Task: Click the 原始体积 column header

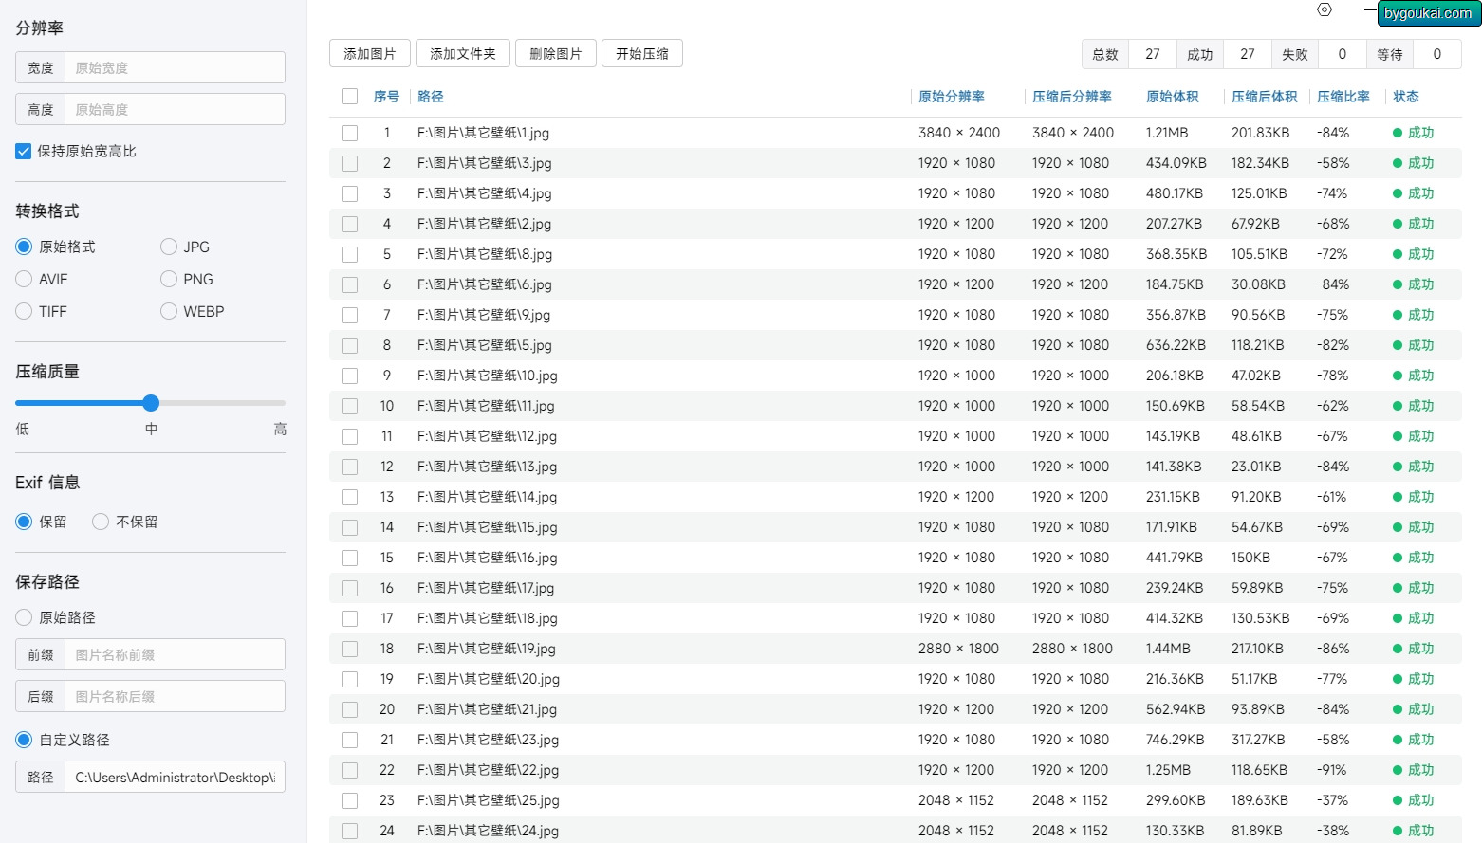Action: click(x=1172, y=96)
